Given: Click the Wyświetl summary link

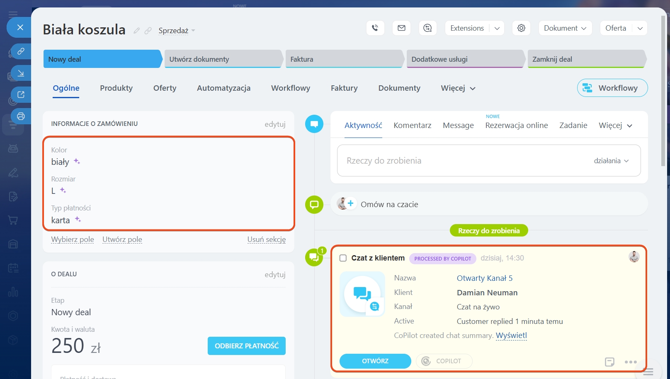Looking at the screenshot, I should point(511,336).
